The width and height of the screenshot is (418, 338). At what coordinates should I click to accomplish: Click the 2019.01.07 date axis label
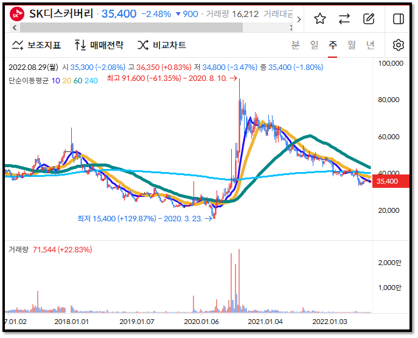coord(137,322)
